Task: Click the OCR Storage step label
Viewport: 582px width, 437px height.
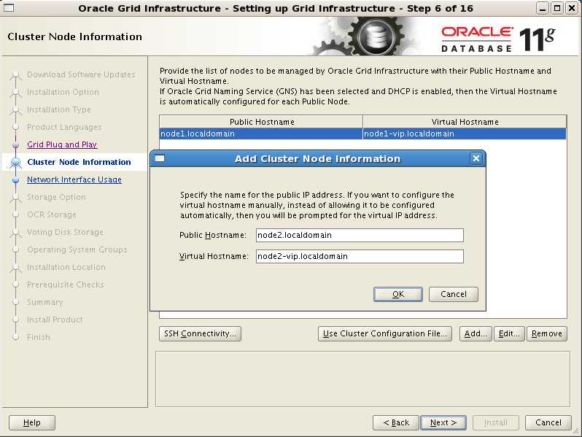Action: pos(52,214)
